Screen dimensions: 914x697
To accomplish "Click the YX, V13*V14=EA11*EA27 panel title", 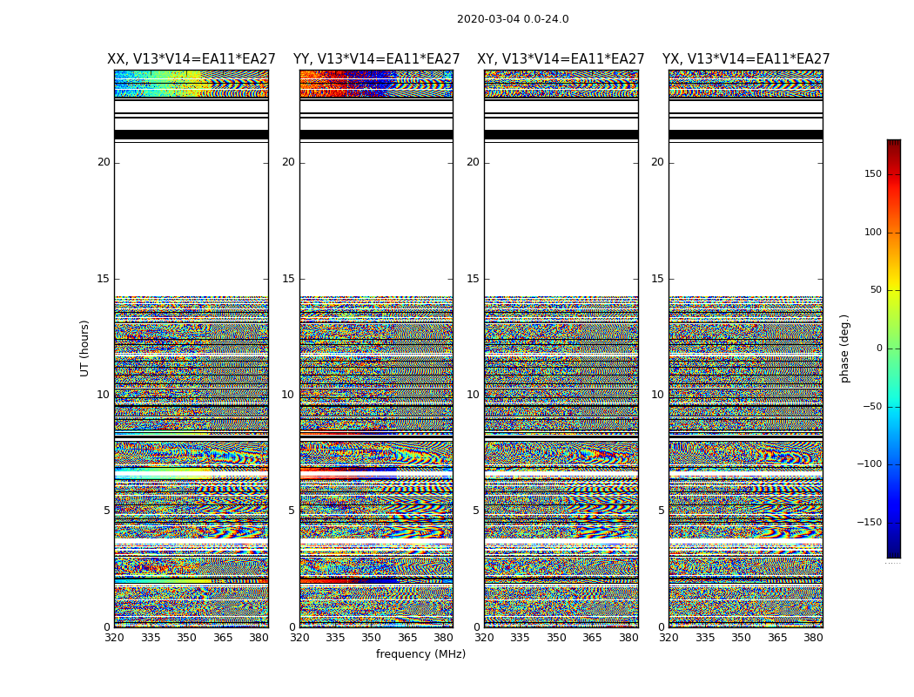I will [745, 59].
